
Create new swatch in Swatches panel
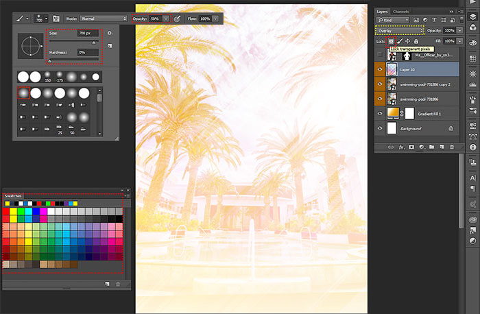(x=107, y=284)
